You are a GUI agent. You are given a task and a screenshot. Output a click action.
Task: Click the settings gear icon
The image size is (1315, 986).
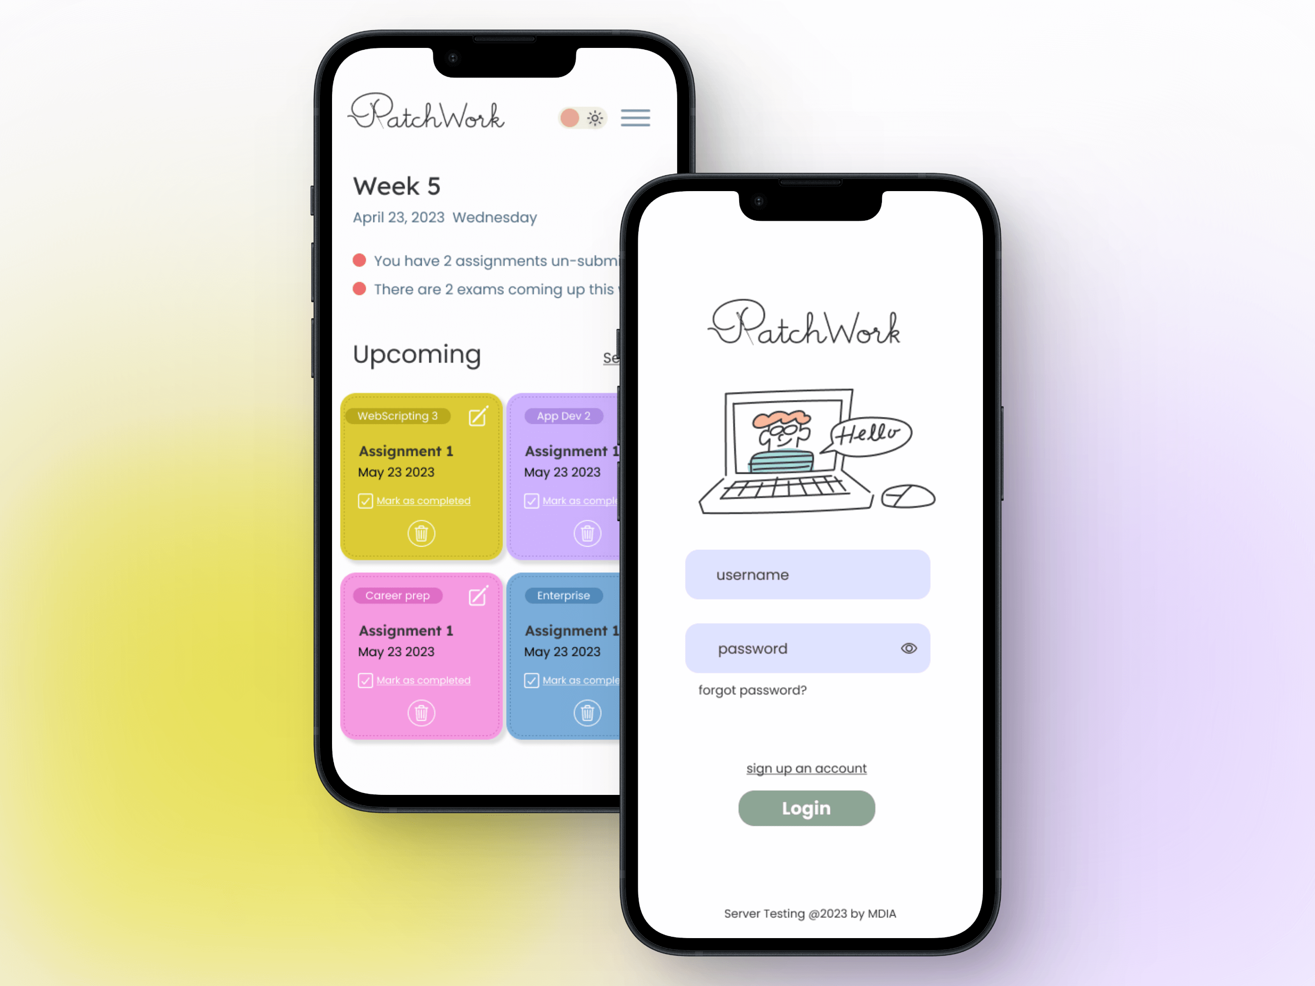(596, 116)
